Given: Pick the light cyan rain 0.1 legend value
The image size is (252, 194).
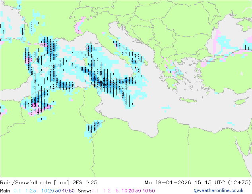Looking at the screenshot, I should point(17,191).
